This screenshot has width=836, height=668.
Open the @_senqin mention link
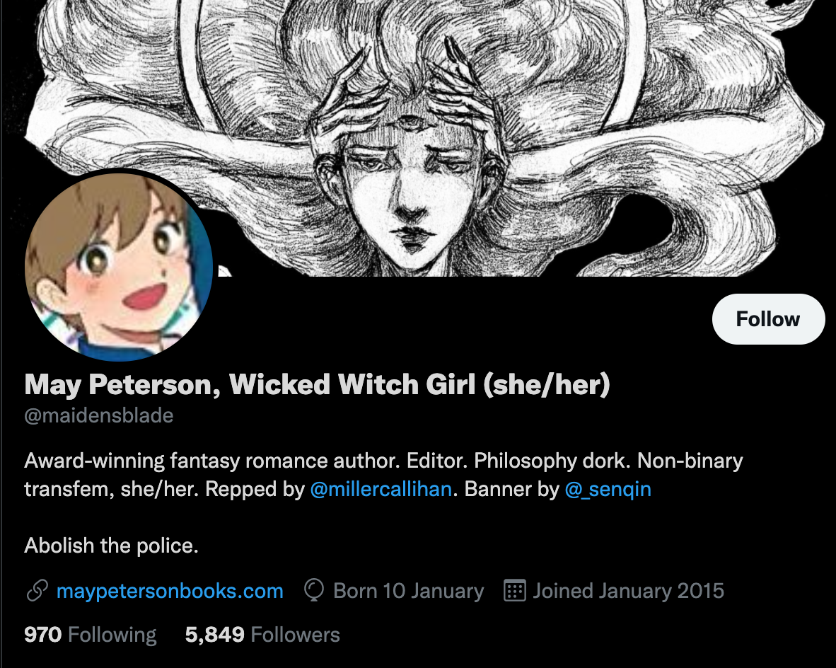[608, 489]
